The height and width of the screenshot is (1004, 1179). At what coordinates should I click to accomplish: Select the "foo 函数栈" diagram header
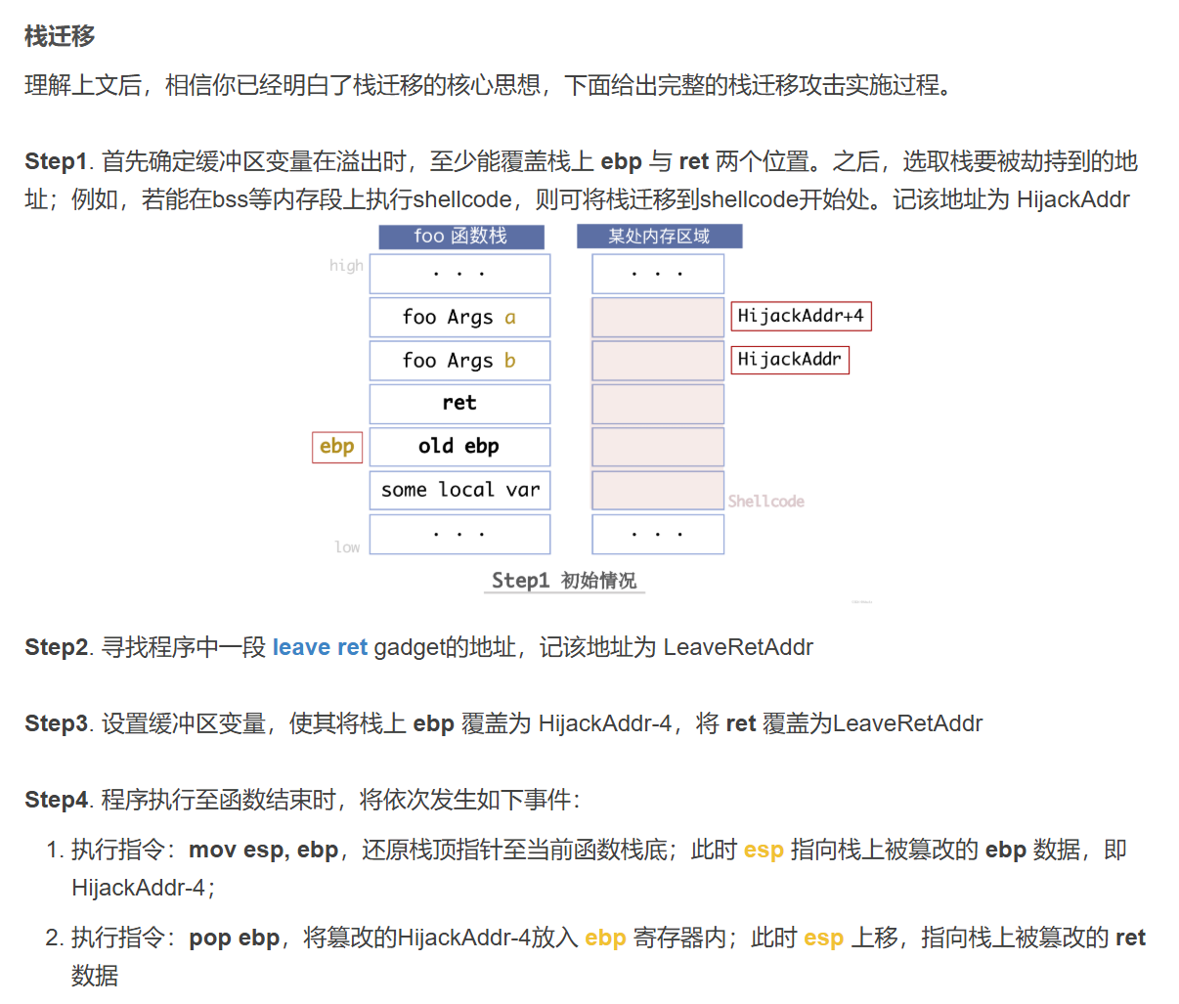(460, 236)
